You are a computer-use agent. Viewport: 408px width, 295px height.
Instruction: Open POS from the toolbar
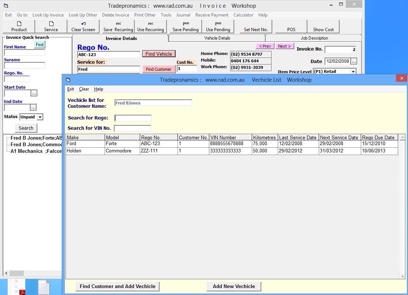tap(291, 26)
